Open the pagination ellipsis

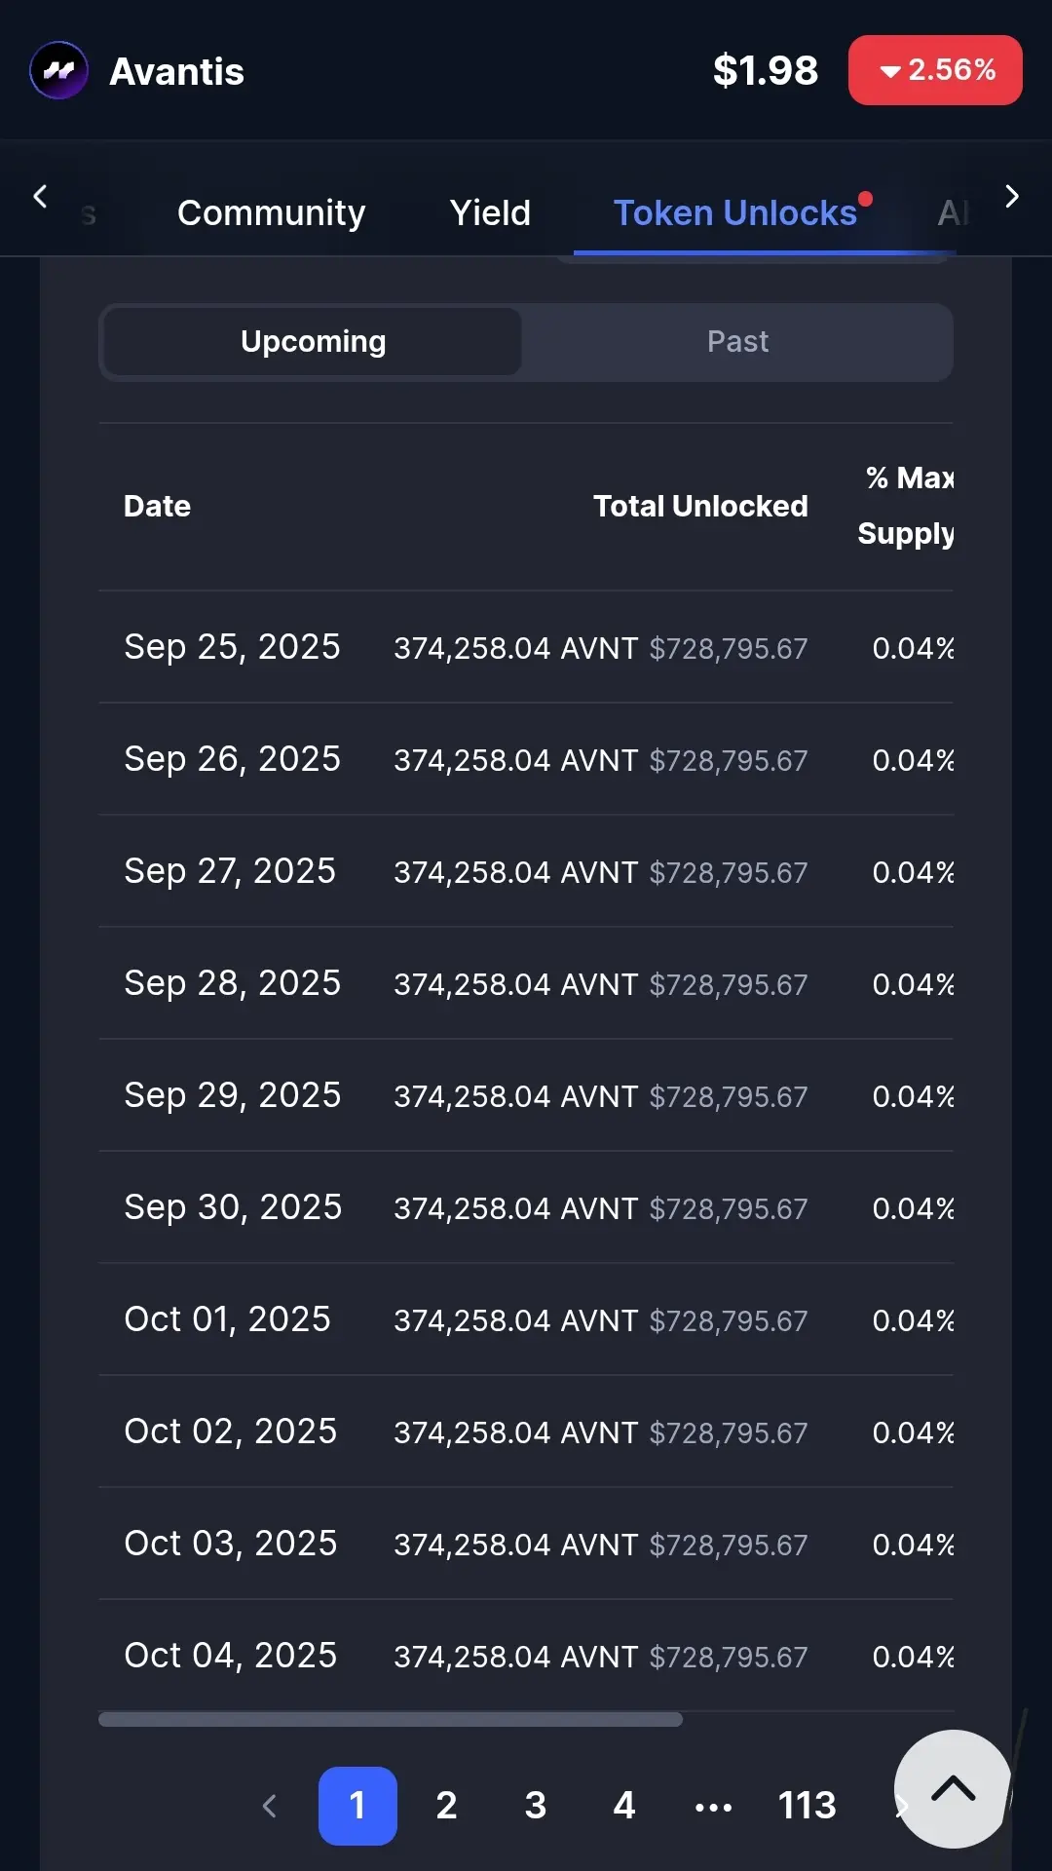tap(713, 1806)
